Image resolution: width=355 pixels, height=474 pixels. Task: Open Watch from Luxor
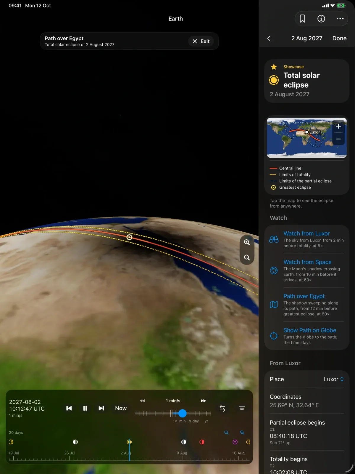[x=306, y=233]
